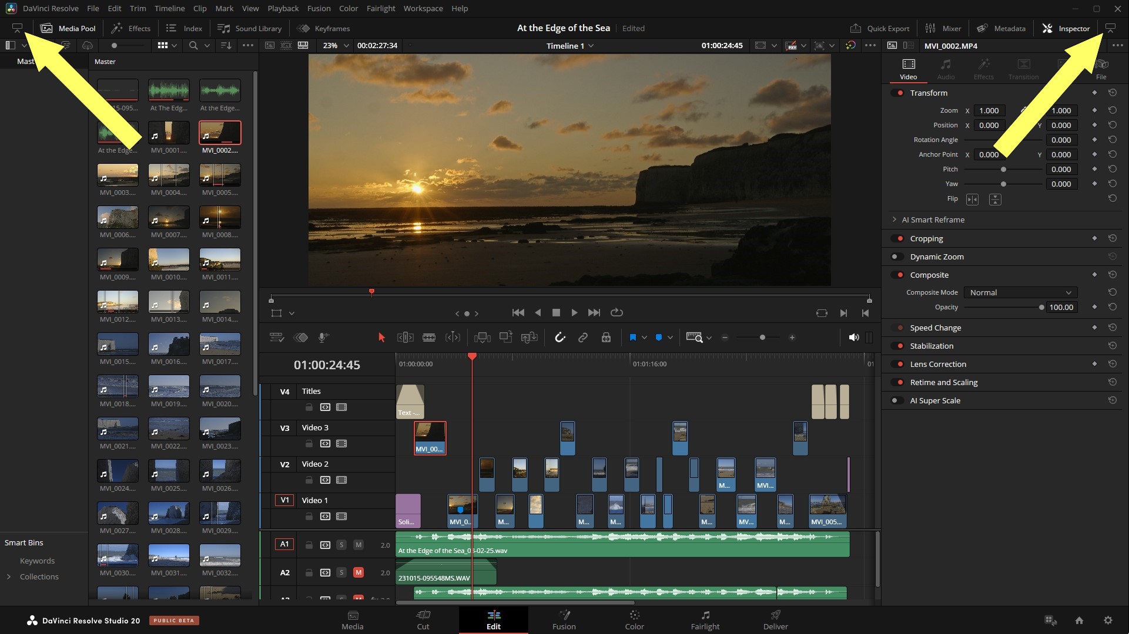Image resolution: width=1129 pixels, height=634 pixels.
Task: Unmute audio track A2
Action: (x=359, y=572)
